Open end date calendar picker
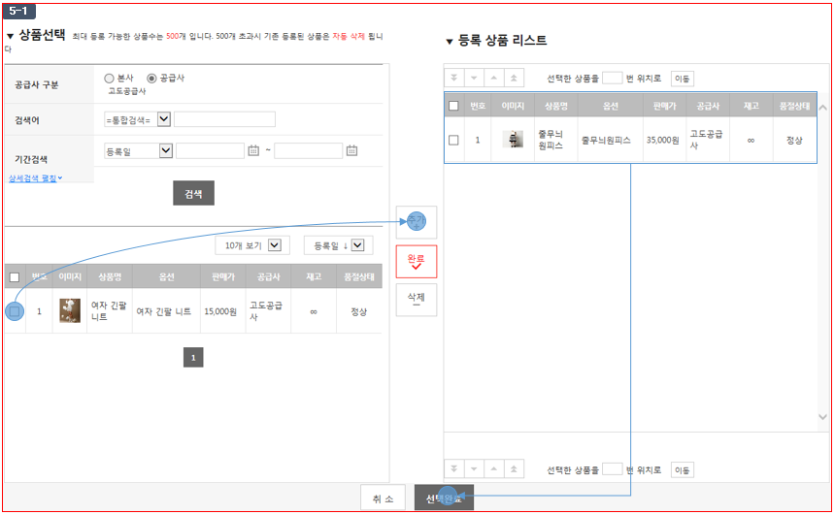The width and height of the screenshot is (835, 515). (x=351, y=150)
